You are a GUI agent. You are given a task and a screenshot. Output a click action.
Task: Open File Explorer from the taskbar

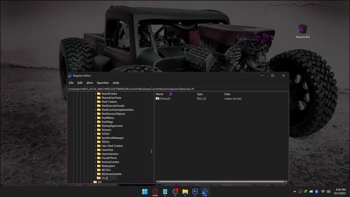pos(185,192)
